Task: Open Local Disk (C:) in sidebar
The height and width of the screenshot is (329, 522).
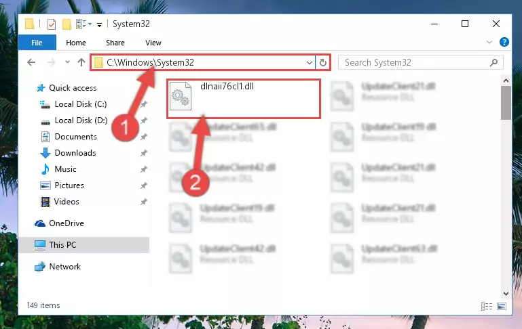Action: 81,104
